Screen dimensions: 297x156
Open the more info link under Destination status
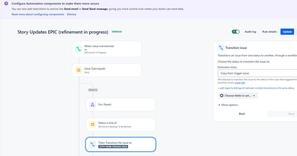click(240, 83)
